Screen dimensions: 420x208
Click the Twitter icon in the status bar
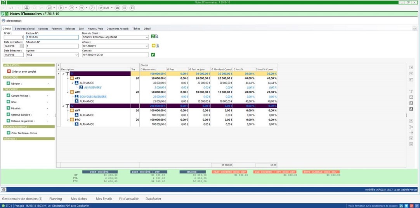(406, 206)
